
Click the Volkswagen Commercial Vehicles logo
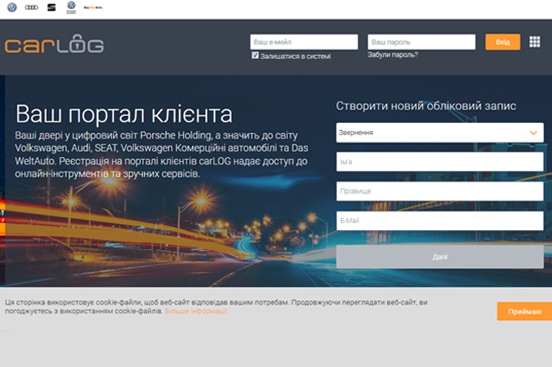[72, 7]
